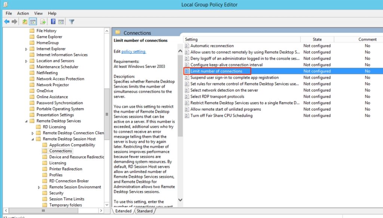The width and height of the screenshot is (383, 218).
Task: Open the Action menu
Action: (23, 13)
